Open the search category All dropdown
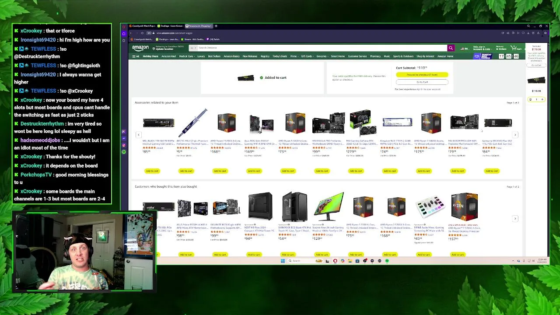Viewport: 560px width, 315px height. 192,48
